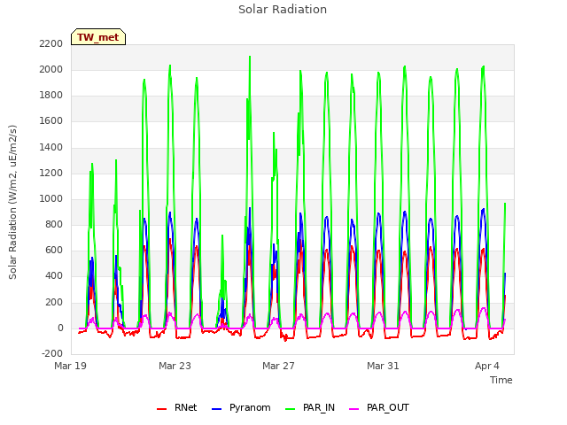Screen dimensions: 567x425
Task: Click the Mar 27 x-axis tick label
Action: 278,366
